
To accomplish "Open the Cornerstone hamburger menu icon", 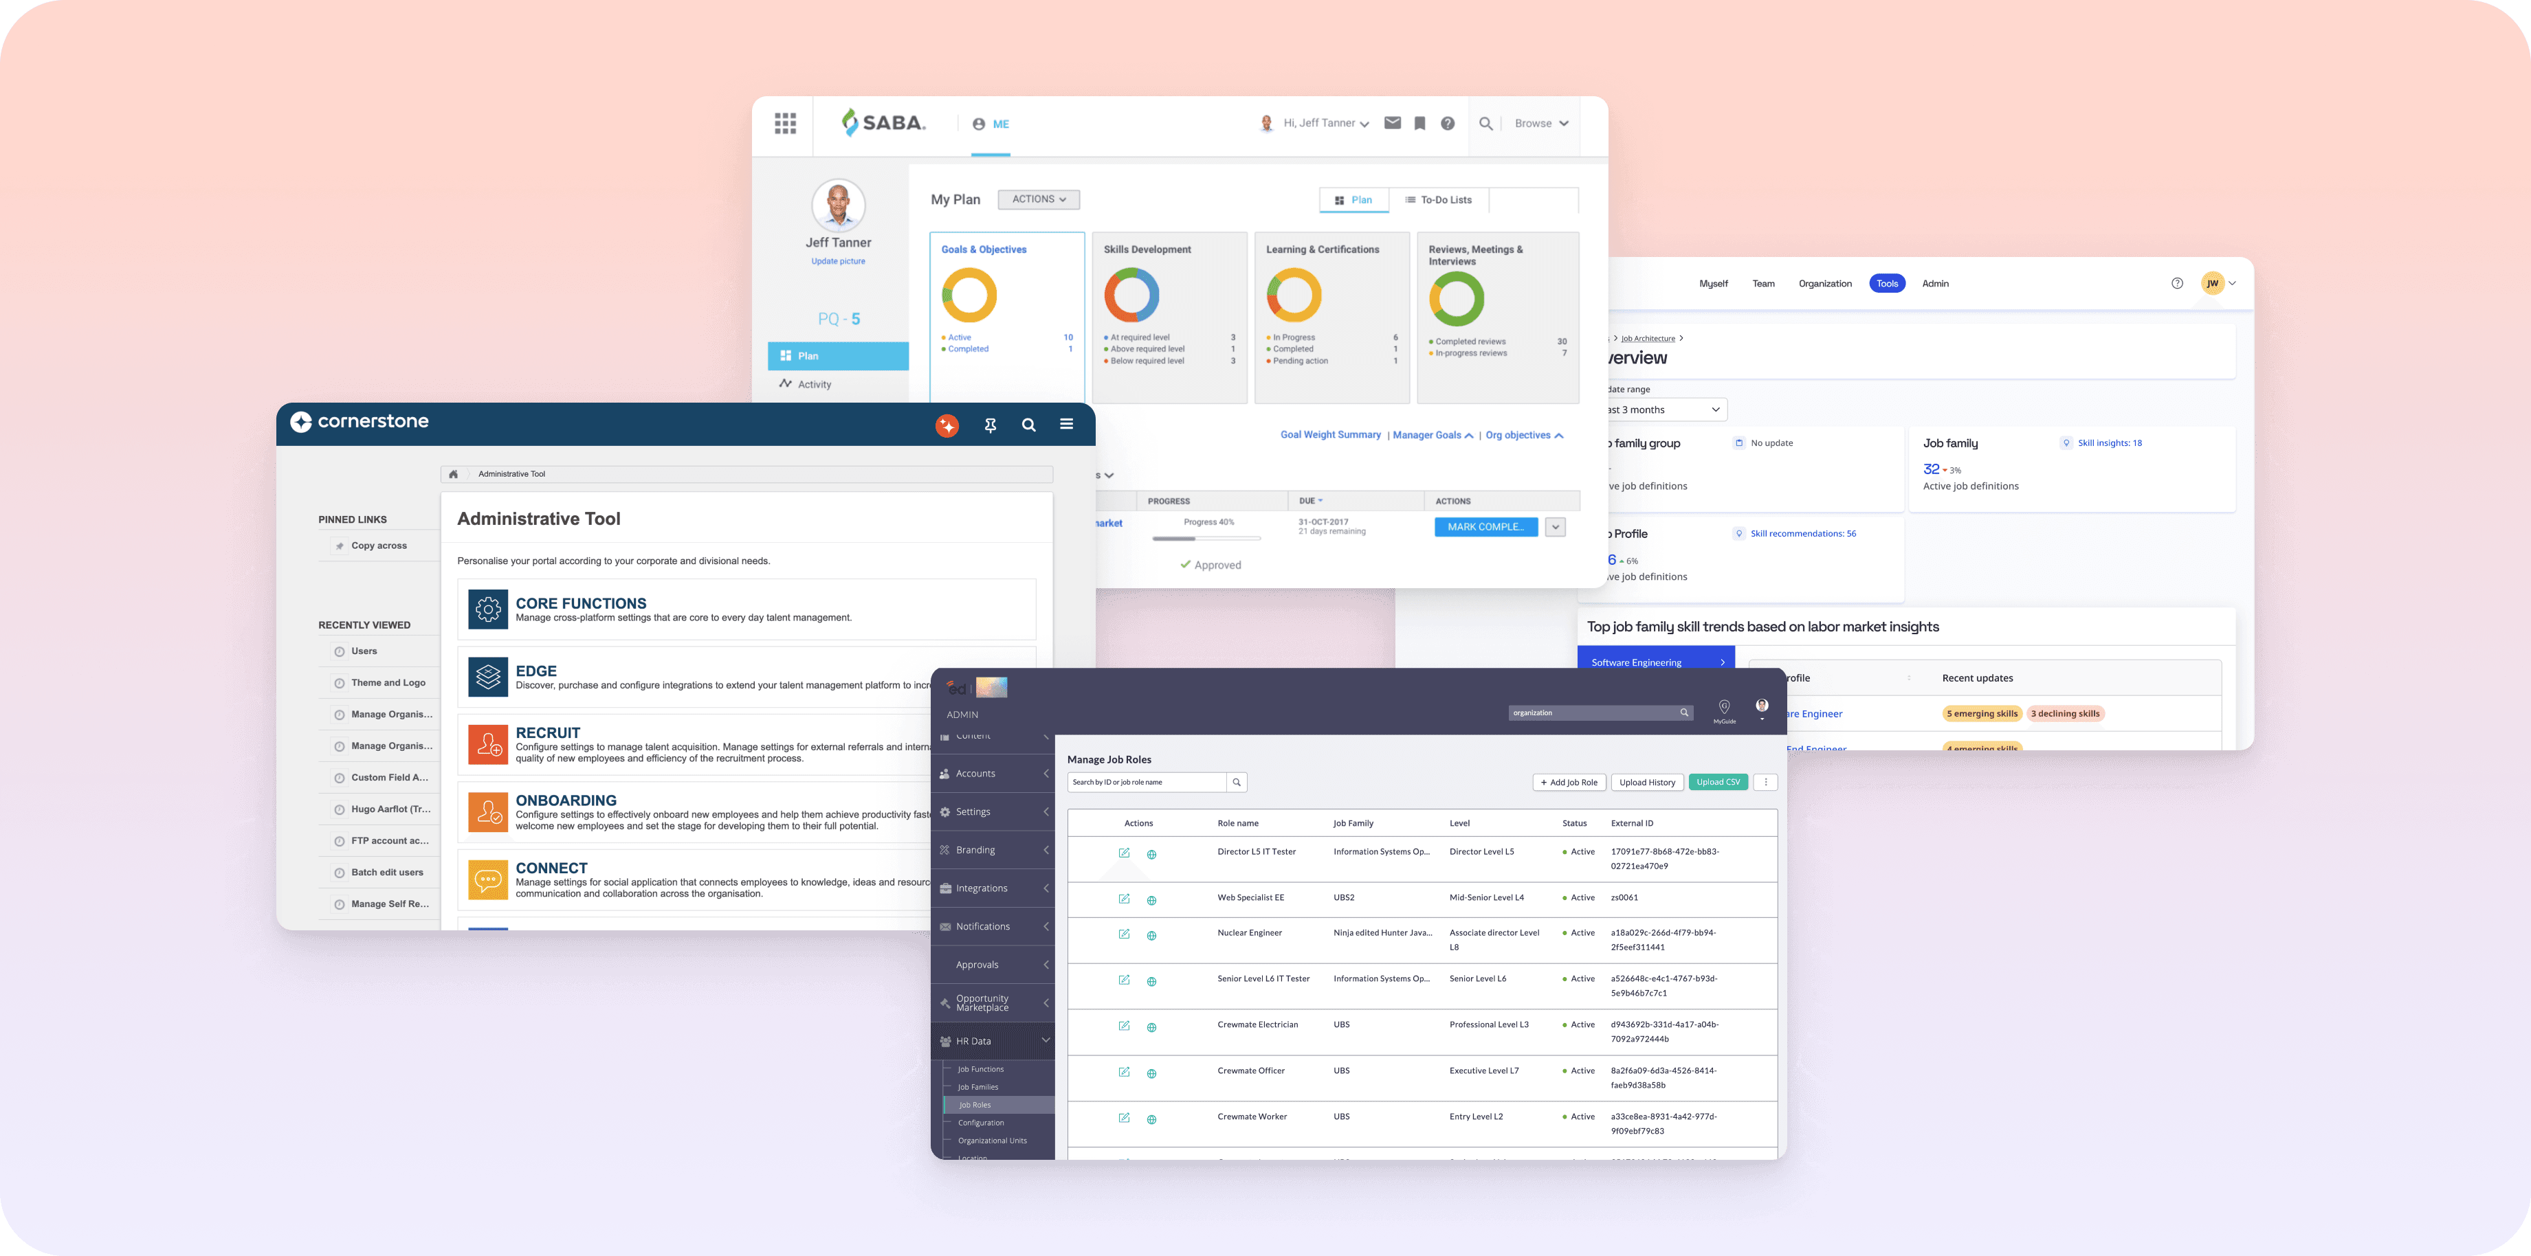I will [1066, 424].
